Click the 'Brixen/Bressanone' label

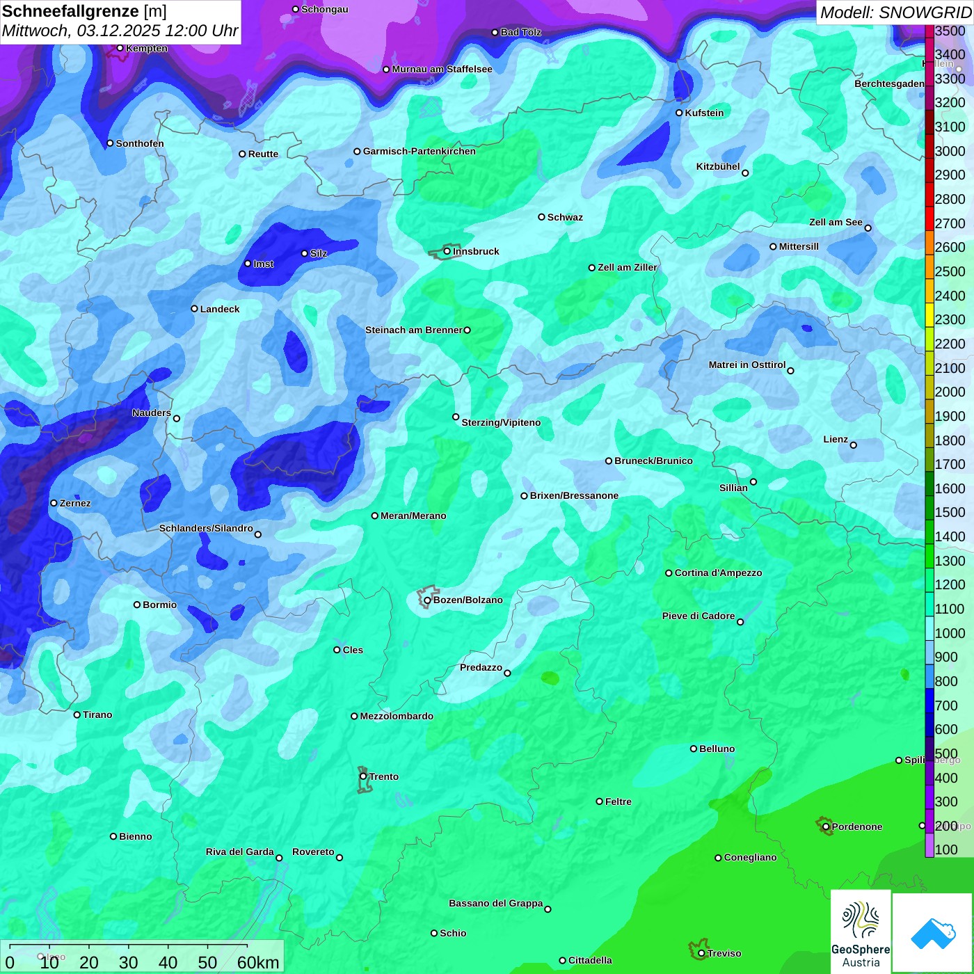(574, 495)
